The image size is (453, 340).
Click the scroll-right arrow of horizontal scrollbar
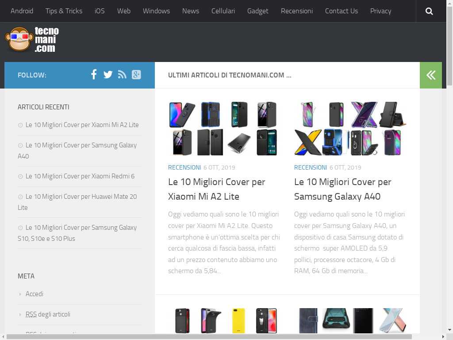pyautogui.click(x=443, y=337)
